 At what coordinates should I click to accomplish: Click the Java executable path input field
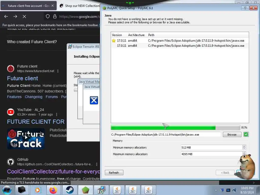[166, 135]
